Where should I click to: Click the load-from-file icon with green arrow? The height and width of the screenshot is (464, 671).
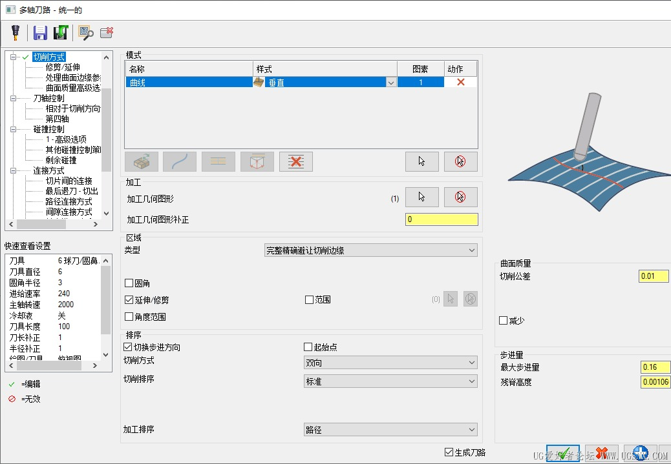(x=61, y=32)
